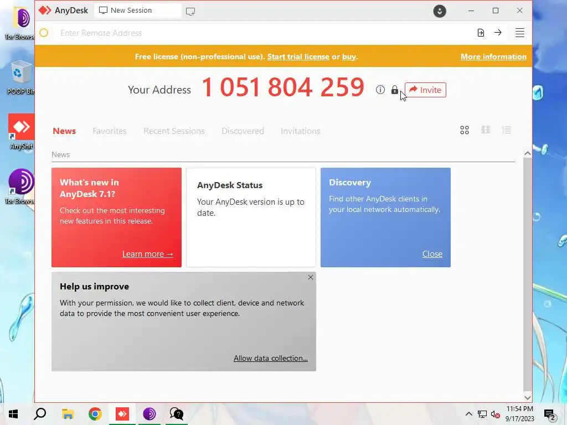The width and height of the screenshot is (567, 425).
Task: Click Allow data collection link
Action: point(270,358)
